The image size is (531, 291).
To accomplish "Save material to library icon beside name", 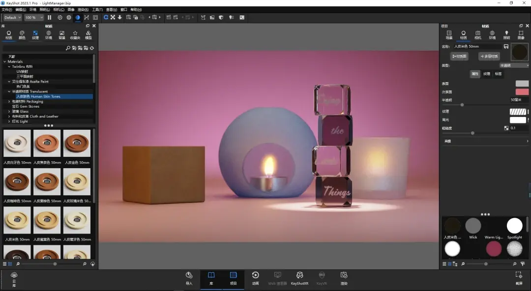I will click(x=506, y=46).
